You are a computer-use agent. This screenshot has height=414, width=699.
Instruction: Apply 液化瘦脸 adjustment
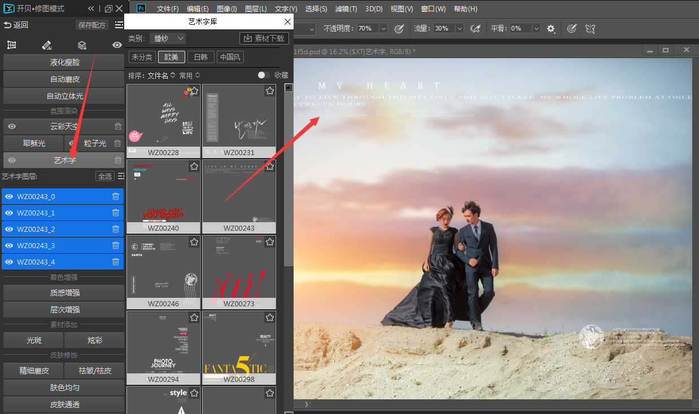(x=64, y=63)
